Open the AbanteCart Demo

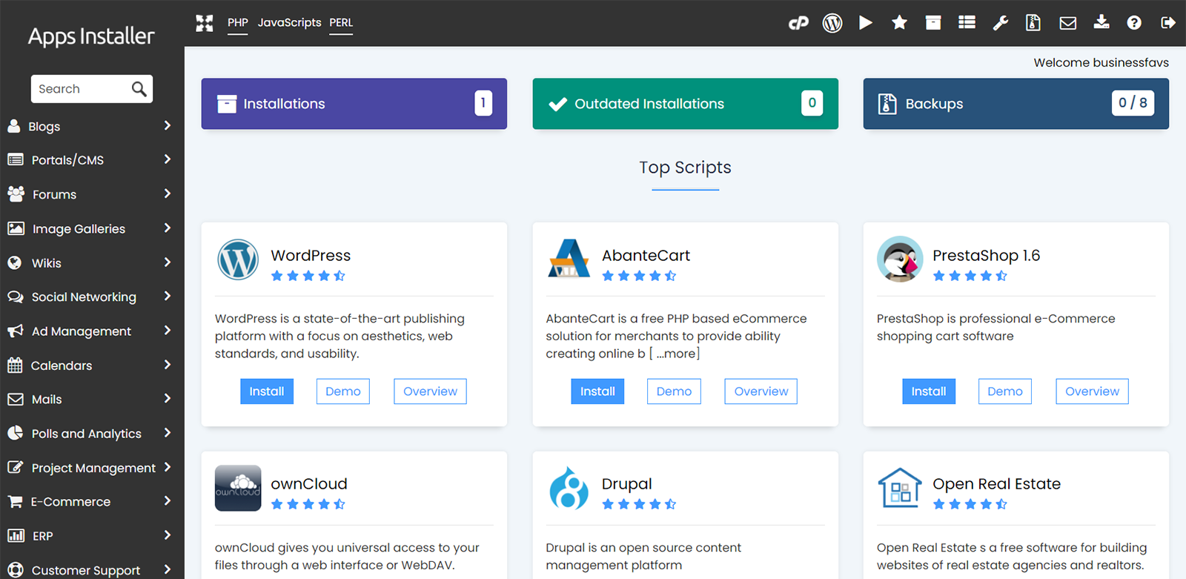(x=674, y=391)
